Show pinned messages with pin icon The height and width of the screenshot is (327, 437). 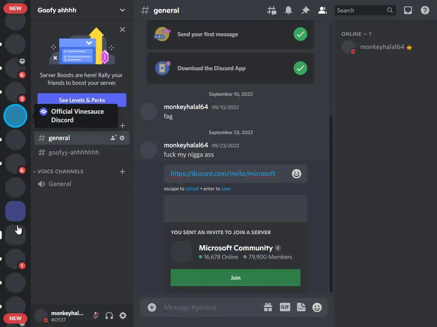pyautogui.click(x=306, y=11)
